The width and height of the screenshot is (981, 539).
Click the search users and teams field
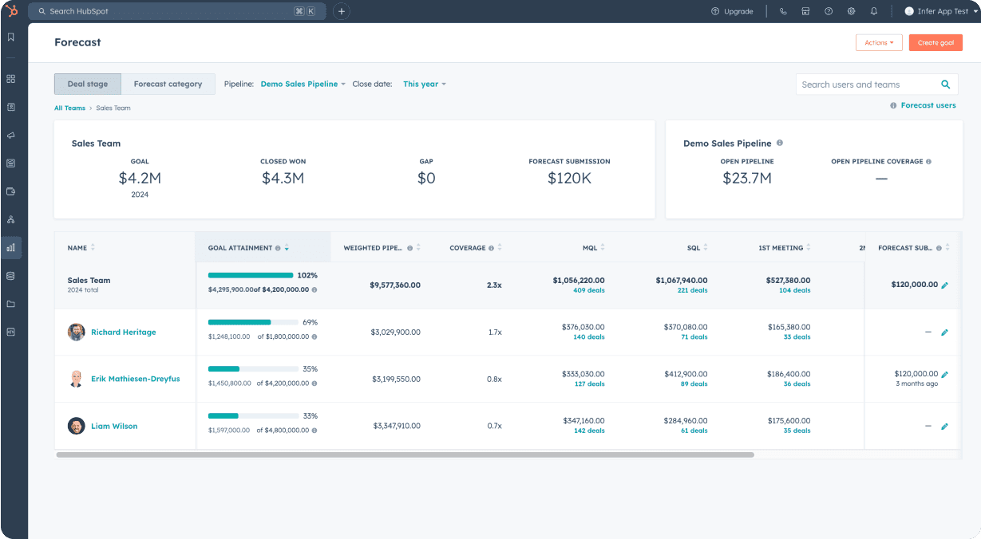[862, 84]
